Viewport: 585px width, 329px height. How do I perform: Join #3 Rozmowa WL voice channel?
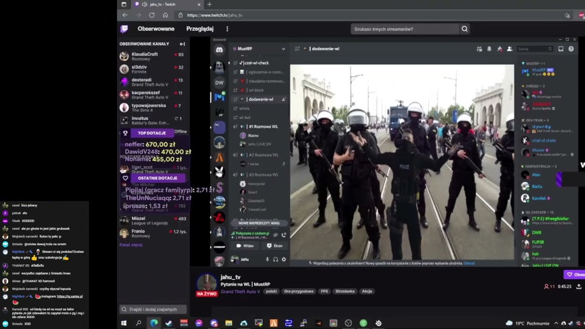(x=259, y=175)
